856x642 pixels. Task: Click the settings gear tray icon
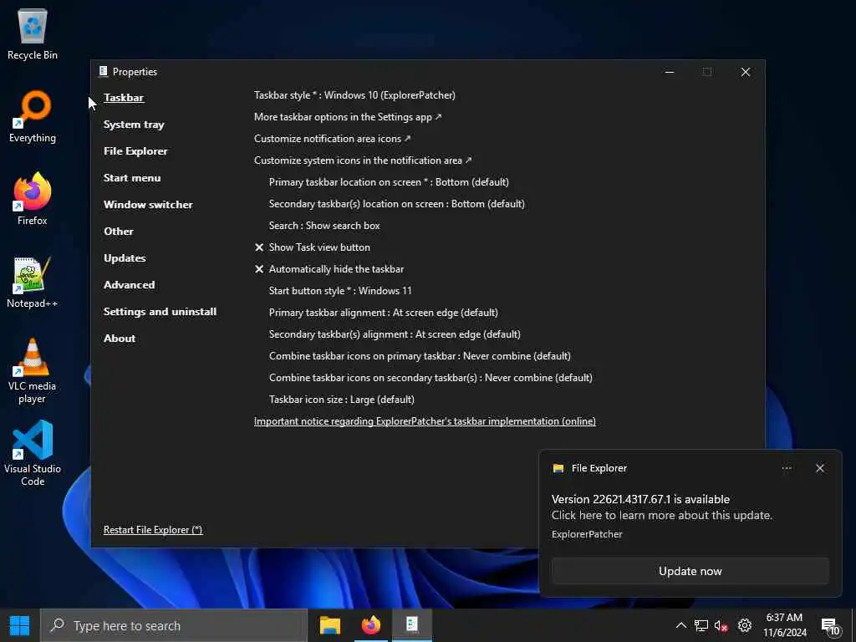(745, 625)
